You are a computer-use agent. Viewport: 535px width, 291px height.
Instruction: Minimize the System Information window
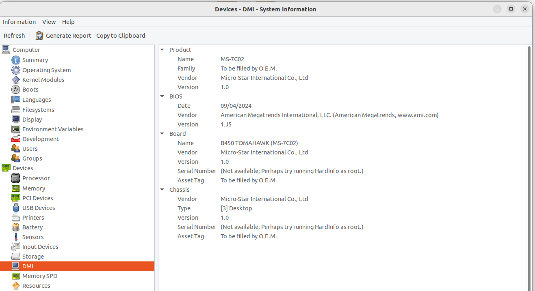click(497, 9)
